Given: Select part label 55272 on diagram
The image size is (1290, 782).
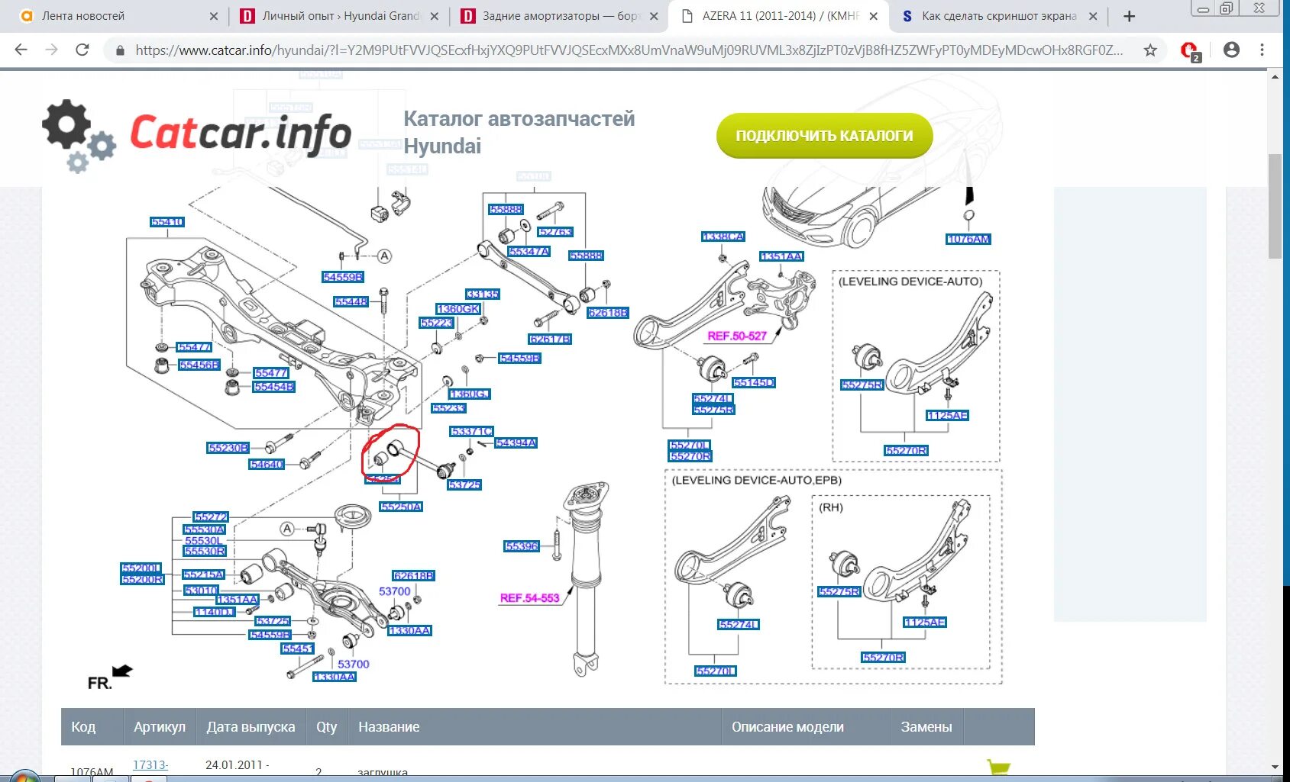Looking at the screenshot, I should pos(211,517).
